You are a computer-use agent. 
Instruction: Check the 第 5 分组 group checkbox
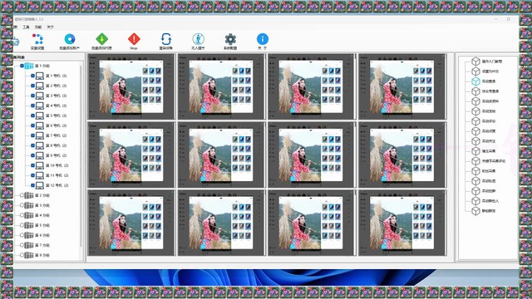(22, 225)
